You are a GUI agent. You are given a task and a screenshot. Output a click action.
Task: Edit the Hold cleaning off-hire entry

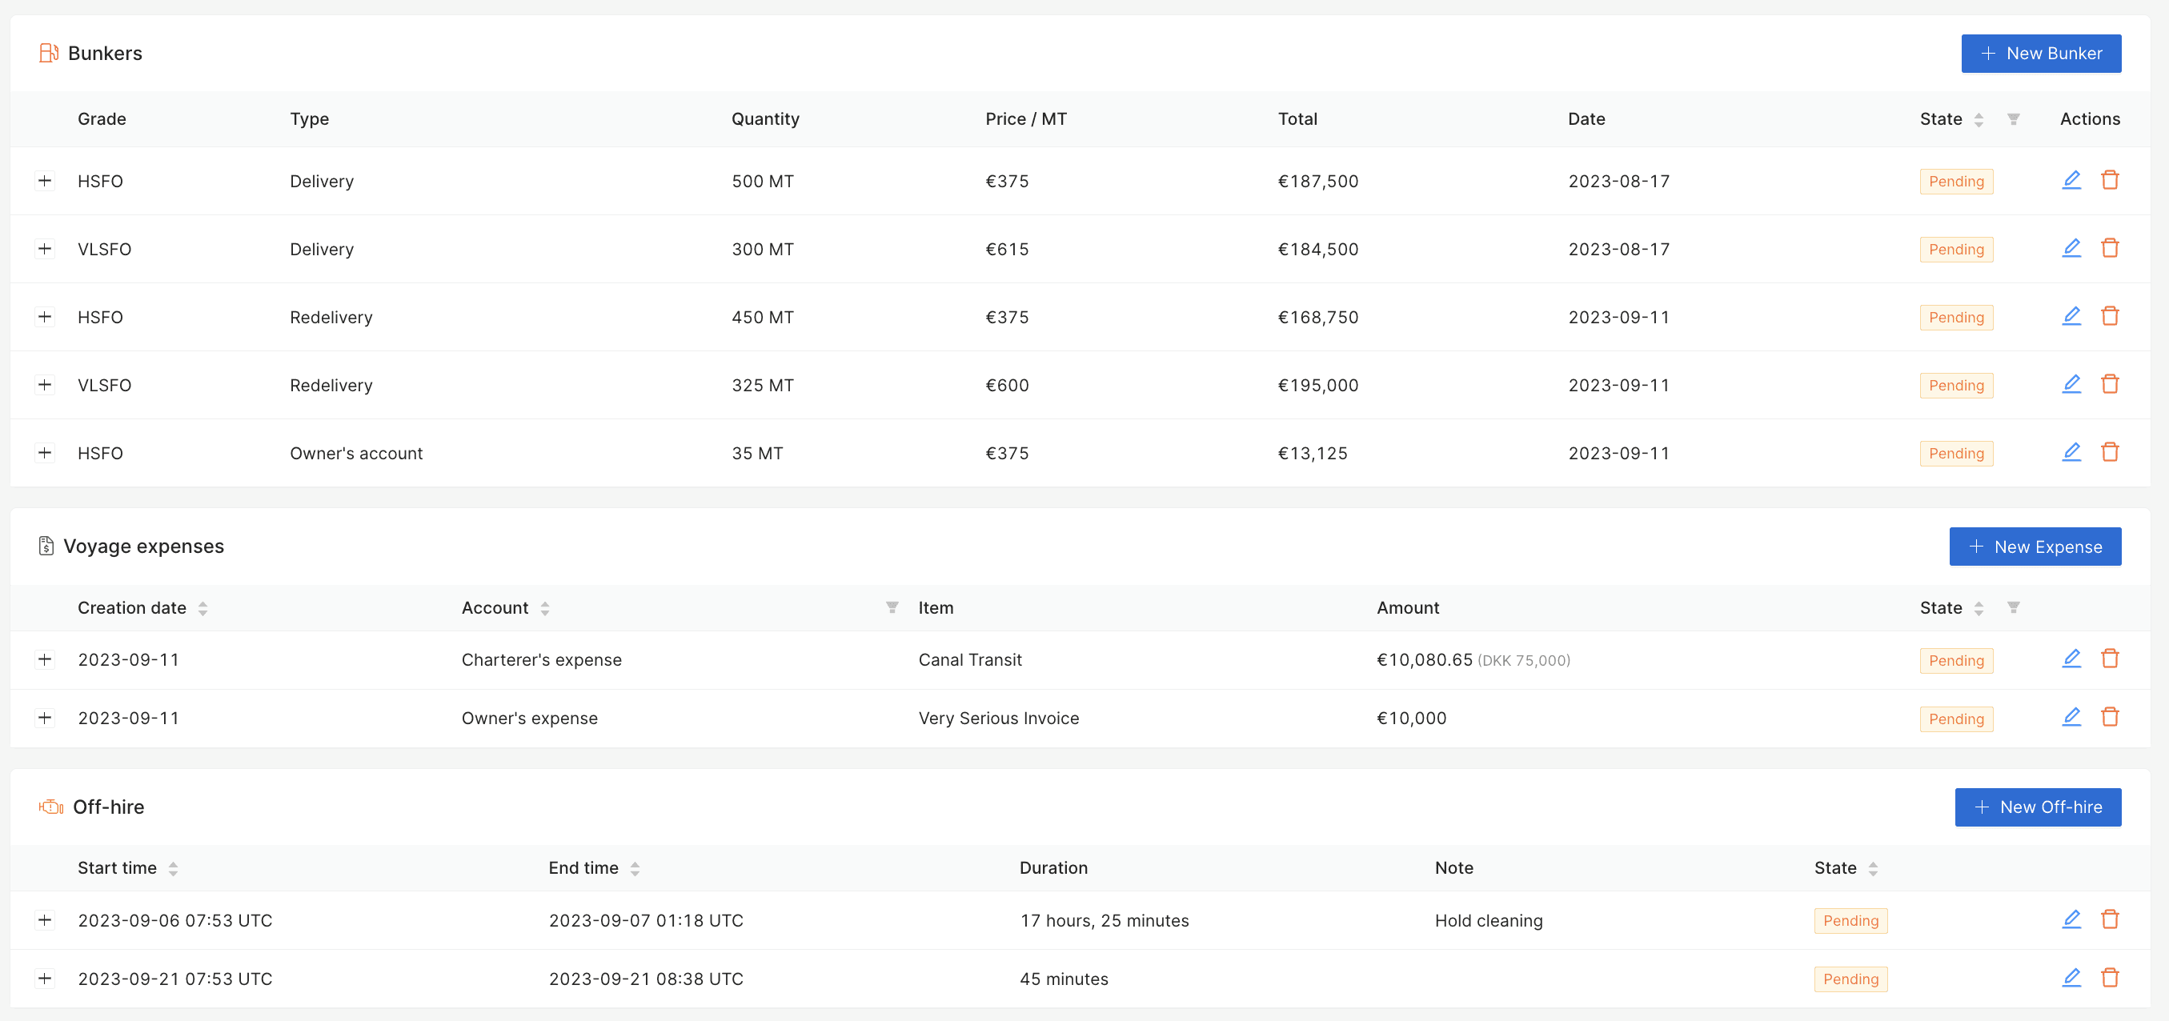pyautogui.click(x=2071, y=919)
